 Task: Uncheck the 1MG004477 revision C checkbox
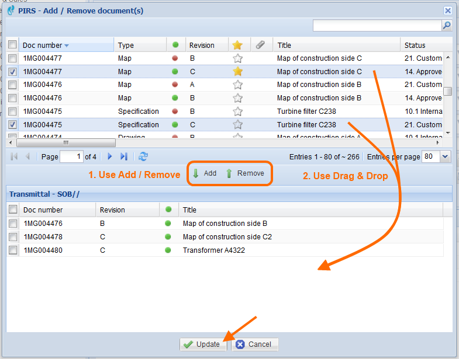coord(12,71)
